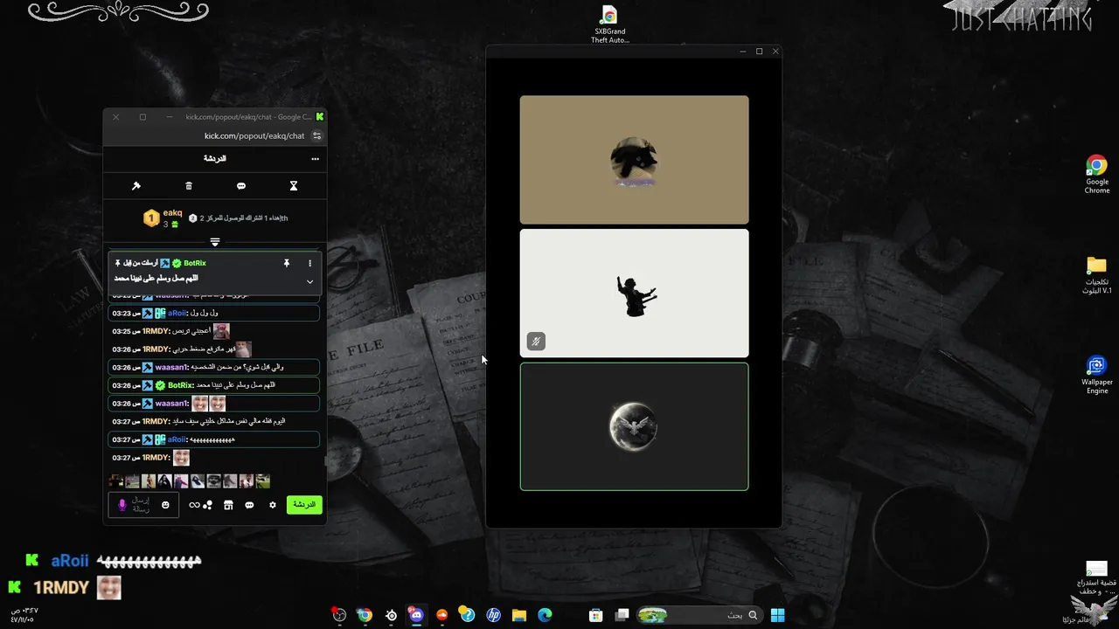Unpin the pinned BotRix message
This screenshot has height=629, width=1119.
[x=286, y=263]
